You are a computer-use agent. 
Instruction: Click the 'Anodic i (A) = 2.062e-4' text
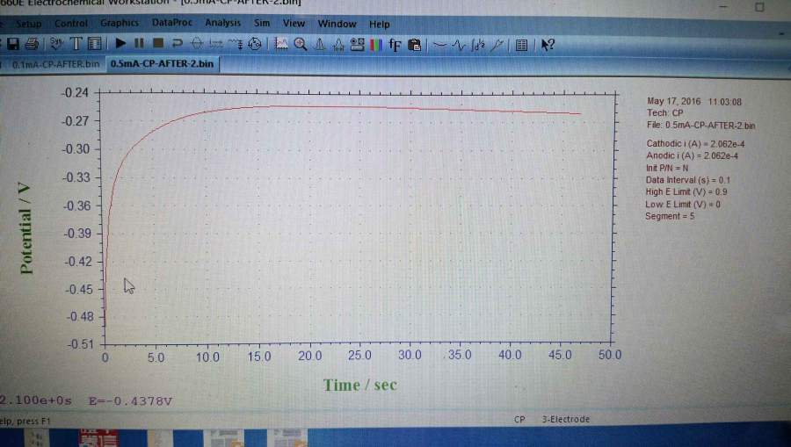coord(693,155)
